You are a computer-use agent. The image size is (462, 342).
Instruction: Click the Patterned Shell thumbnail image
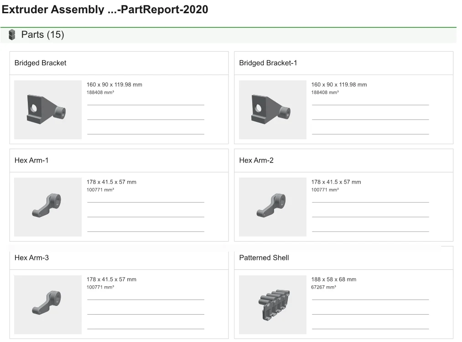click(x=272, y=305)
